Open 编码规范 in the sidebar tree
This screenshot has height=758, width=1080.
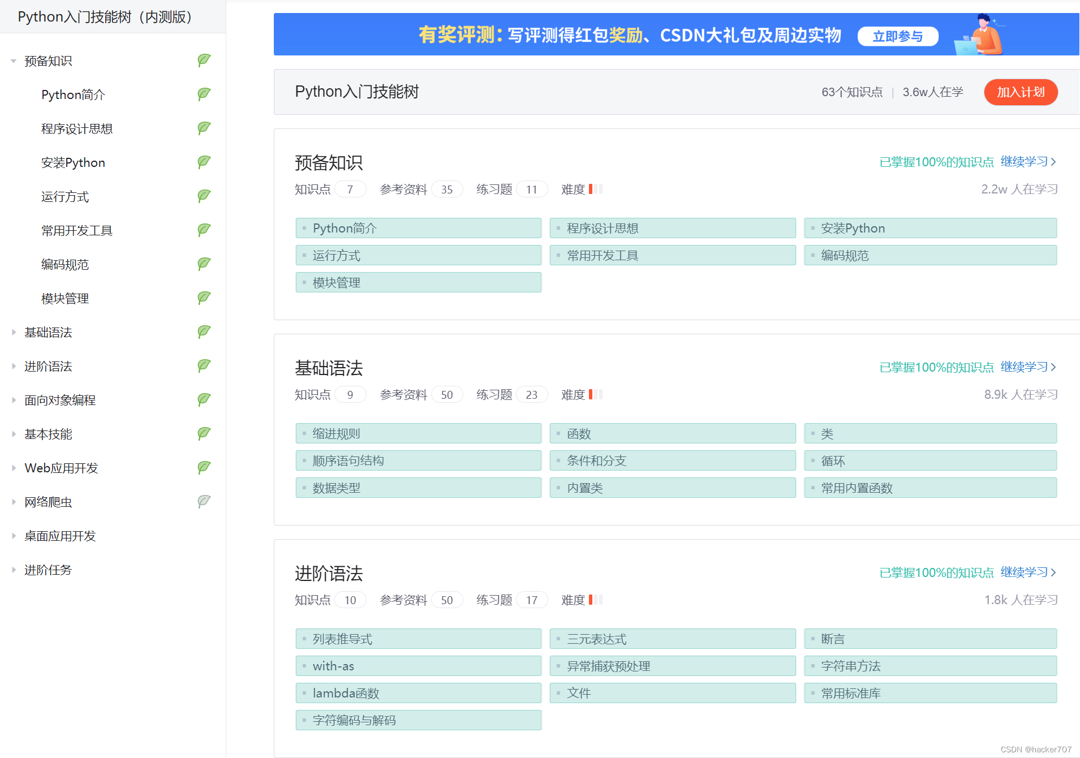(65, 264)
